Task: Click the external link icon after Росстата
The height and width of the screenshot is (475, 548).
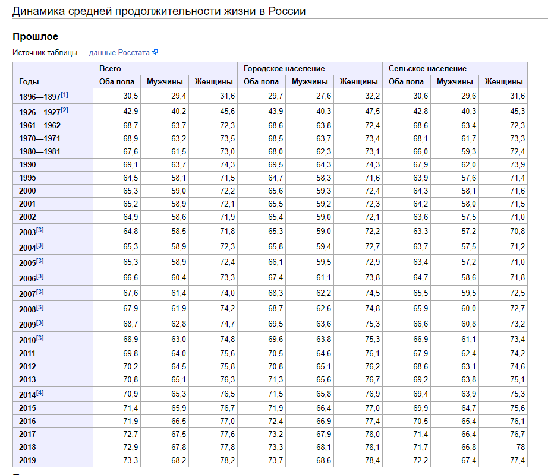Action: 155,52
